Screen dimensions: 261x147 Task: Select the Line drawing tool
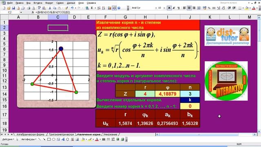click(x=39, y=139)
